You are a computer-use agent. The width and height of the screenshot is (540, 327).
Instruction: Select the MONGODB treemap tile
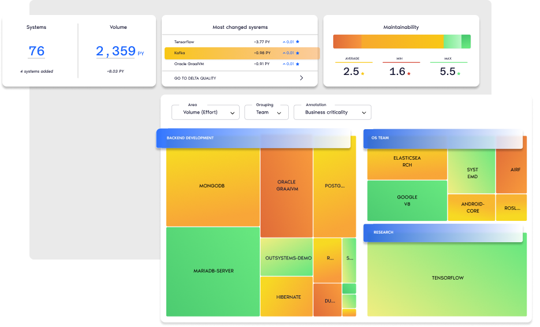pyautogui.click(x=213, y=187)
